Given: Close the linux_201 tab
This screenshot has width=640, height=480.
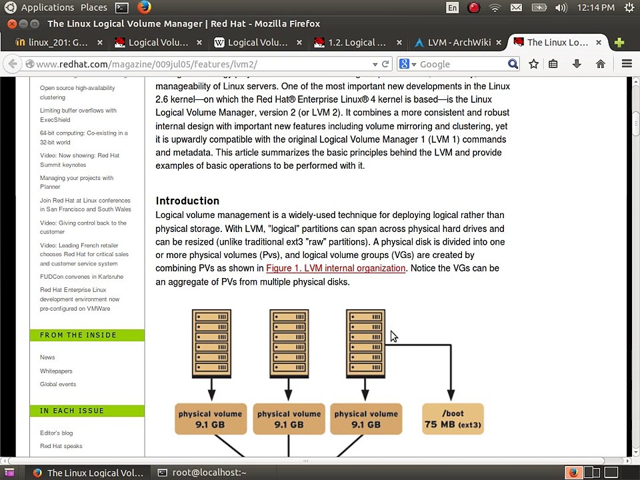Looking at the screenshot, I should 99,43.
